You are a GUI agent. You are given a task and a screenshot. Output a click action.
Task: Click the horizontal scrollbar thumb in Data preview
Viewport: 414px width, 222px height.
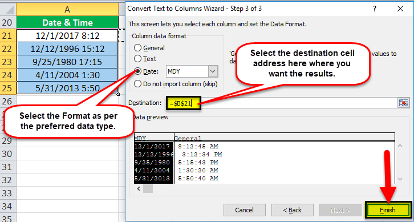point(148,188)
